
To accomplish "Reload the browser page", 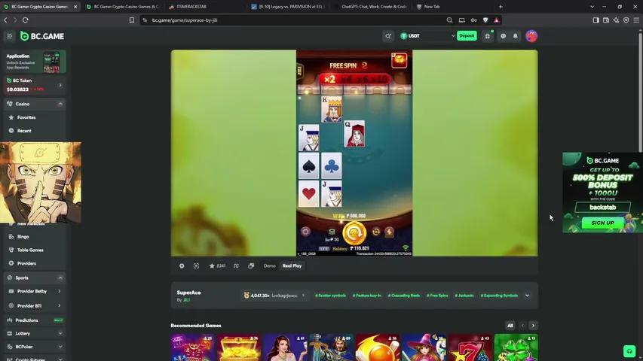I will click(26, 20).
